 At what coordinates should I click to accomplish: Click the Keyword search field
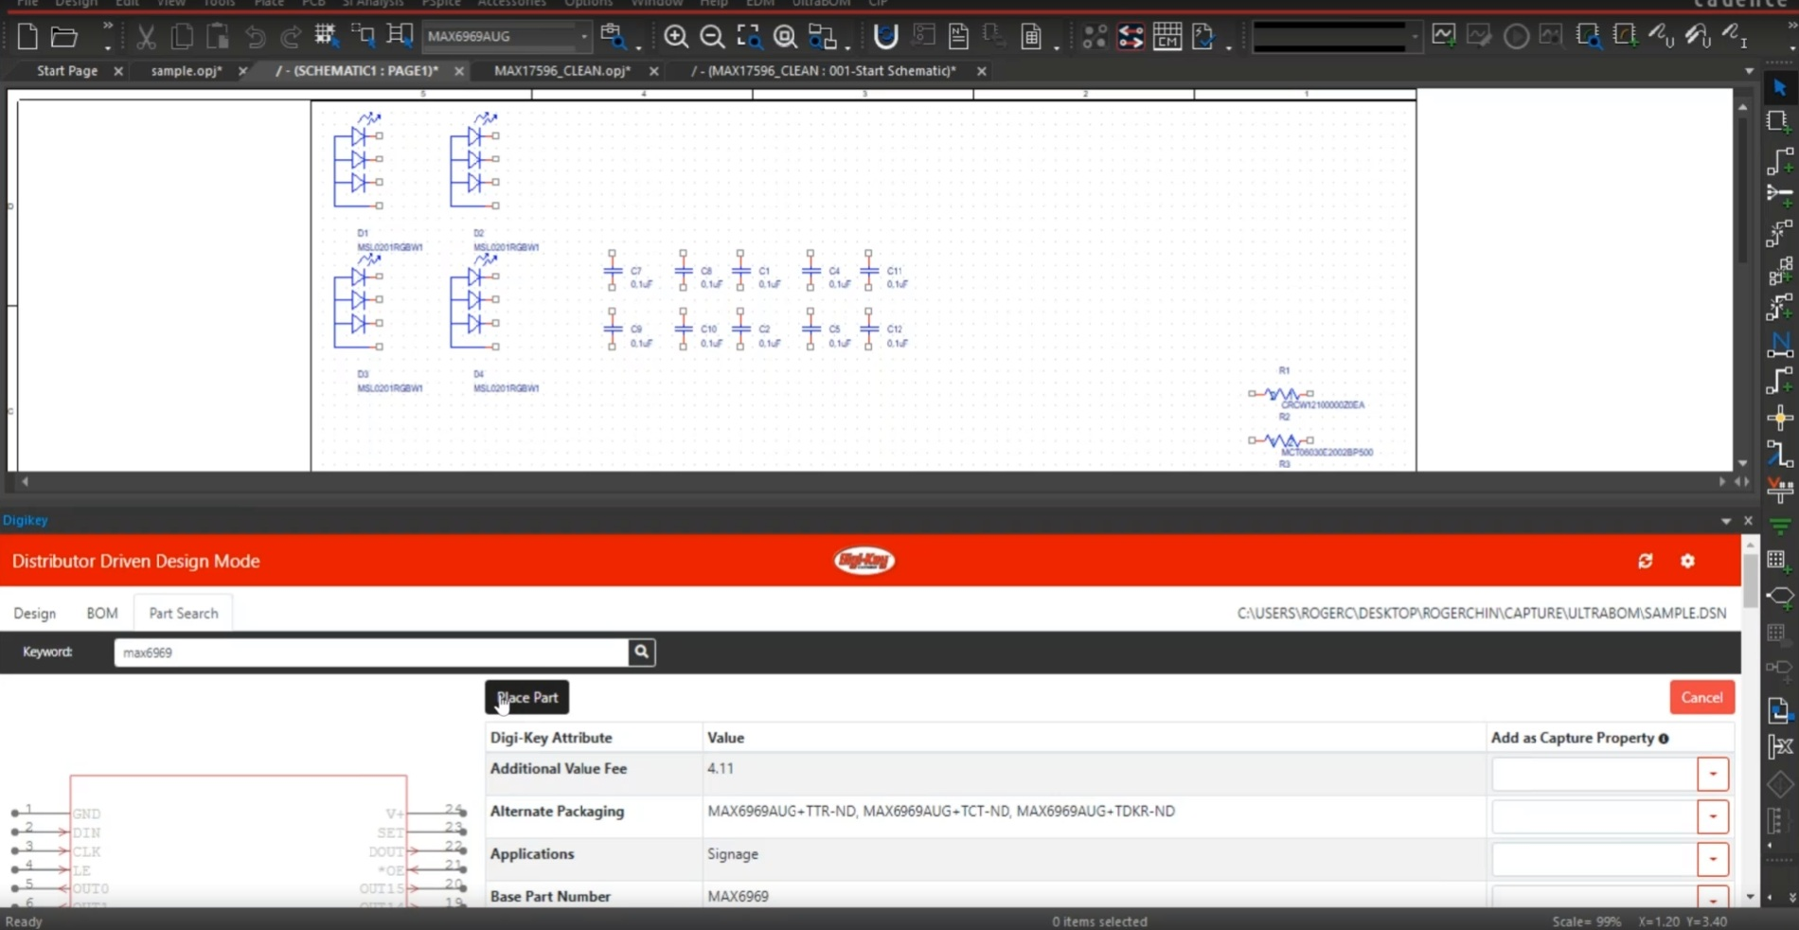coord(371,653)
